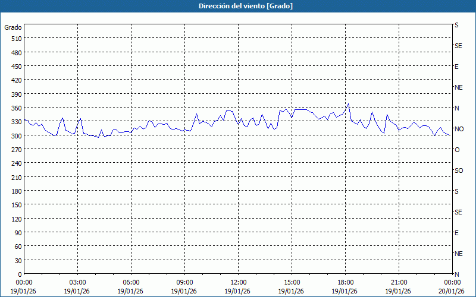Click the 20/01/26 date label
Viewport: 476px width, 297px height.
451,290
